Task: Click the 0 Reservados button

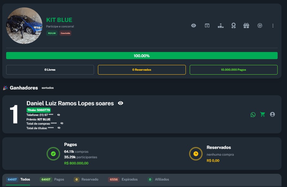Action: (142, 70)
